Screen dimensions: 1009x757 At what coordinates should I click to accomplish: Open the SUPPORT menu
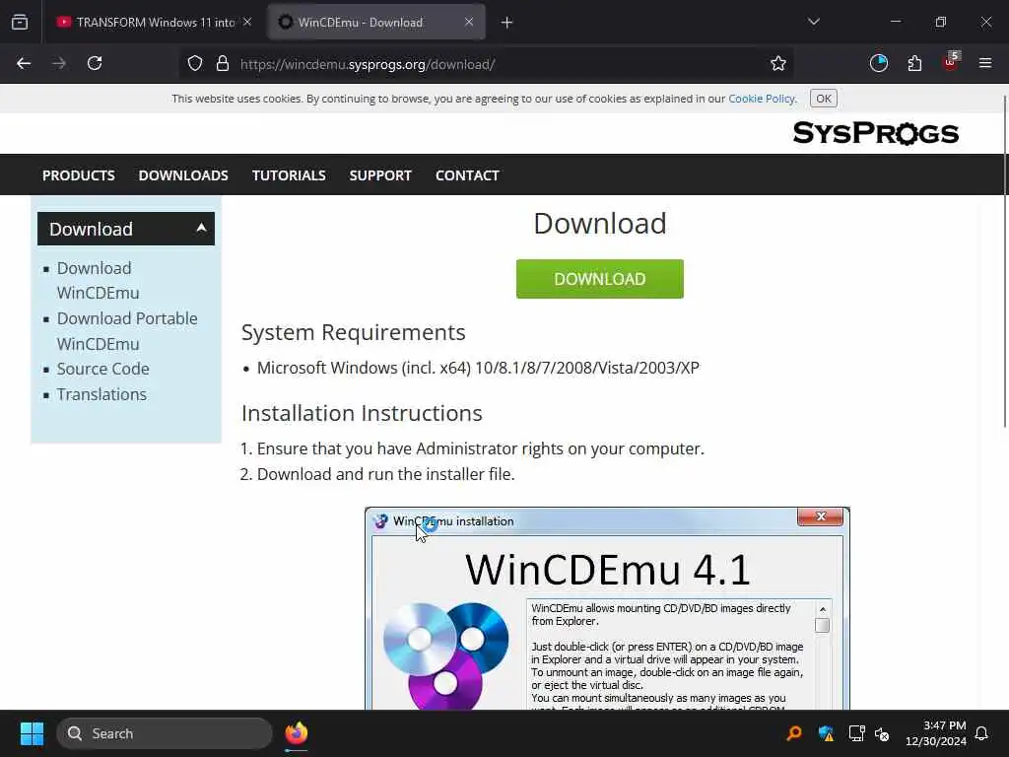tap(380, 175)
